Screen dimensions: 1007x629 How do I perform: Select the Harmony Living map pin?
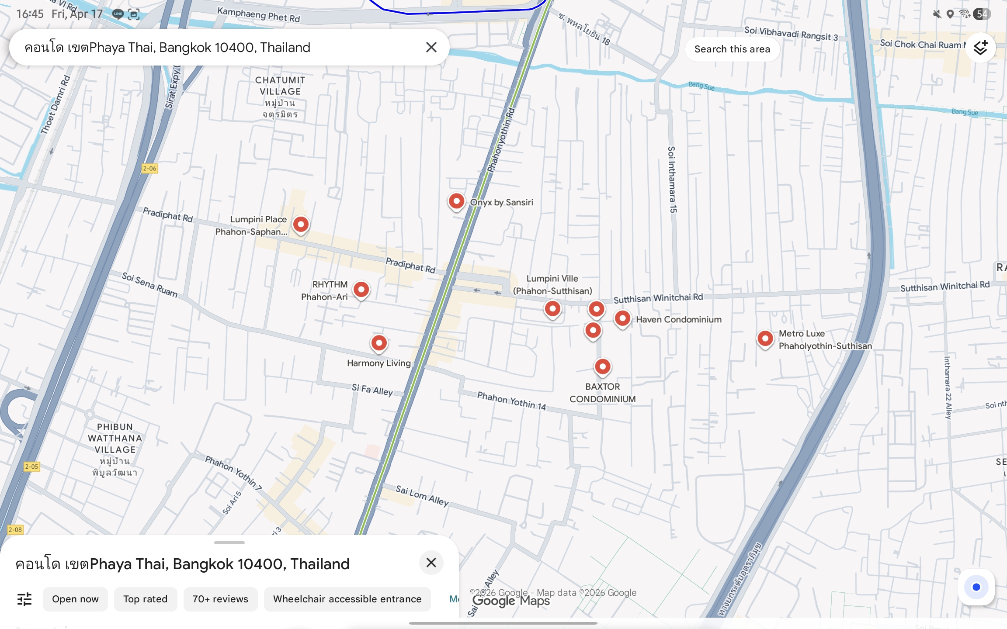(x=379, y=344)
